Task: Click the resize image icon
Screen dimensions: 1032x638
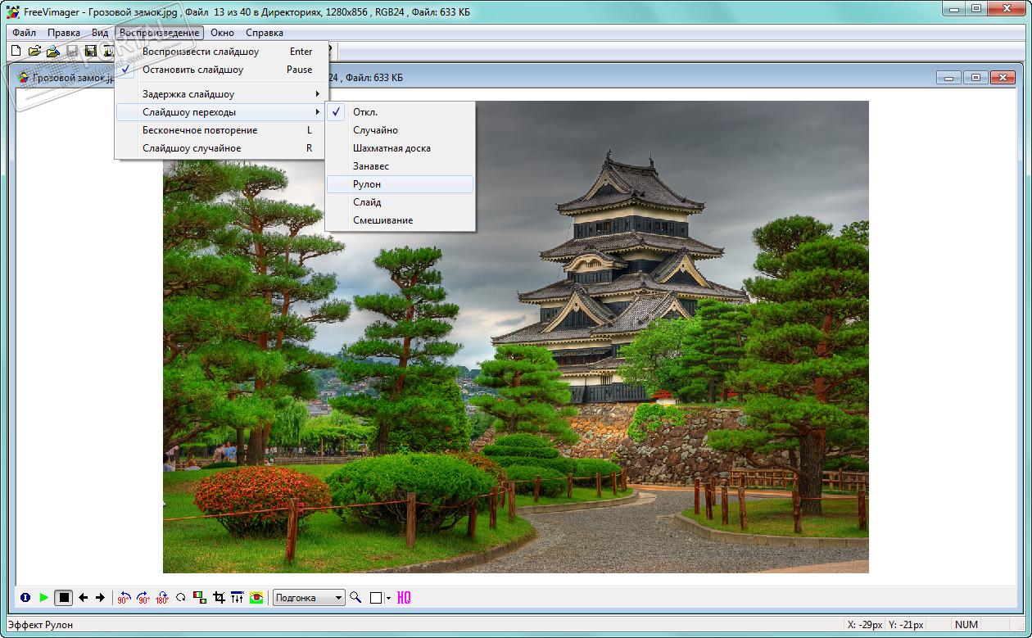Action: pos(200,598)
